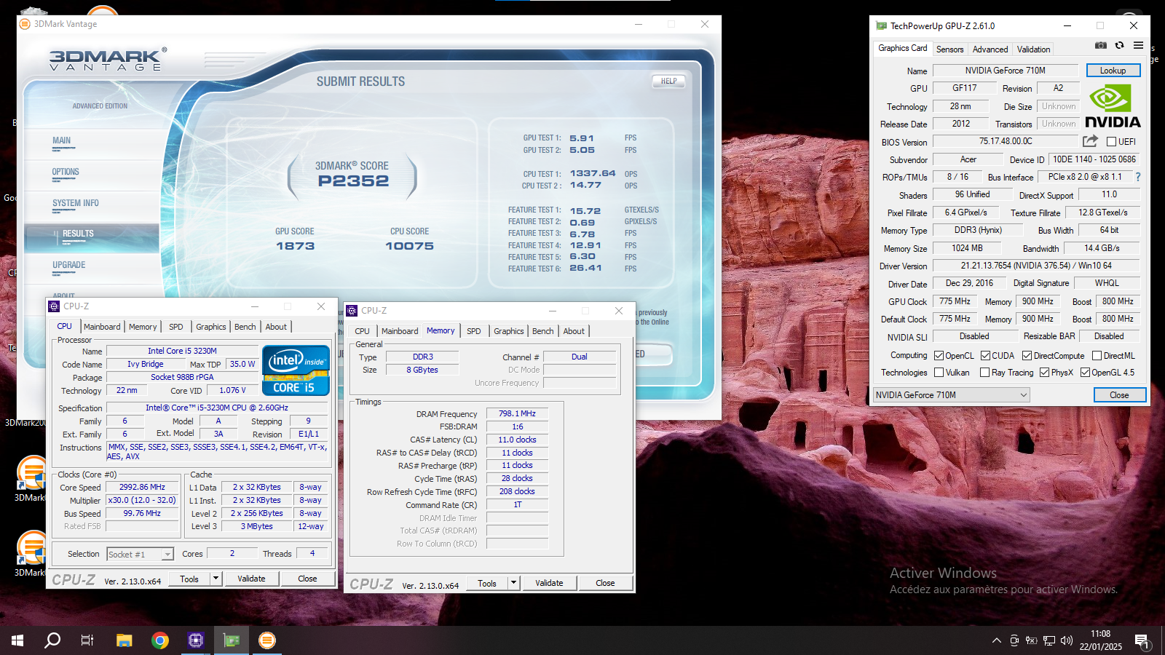Expand the Tools dropdown arrow in left CPU-Z
The height and width of the screenshot is (655, 1165).
click(216, 579)
